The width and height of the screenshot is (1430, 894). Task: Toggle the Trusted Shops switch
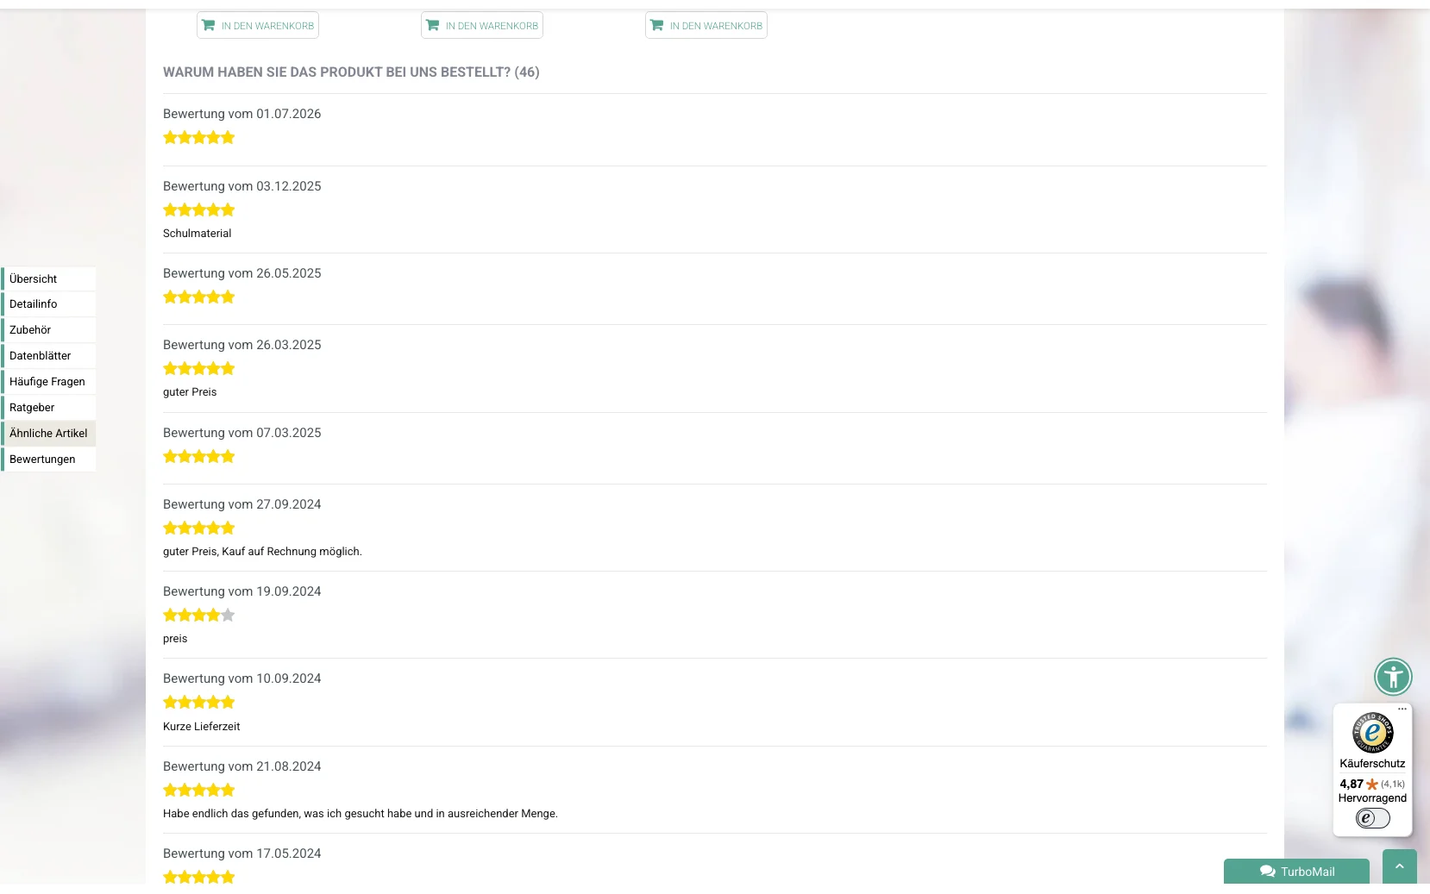(x=1372, y=818)
